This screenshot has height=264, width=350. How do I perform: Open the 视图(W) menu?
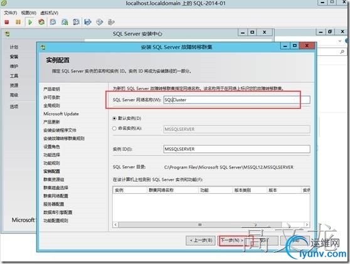pos(29,13)
